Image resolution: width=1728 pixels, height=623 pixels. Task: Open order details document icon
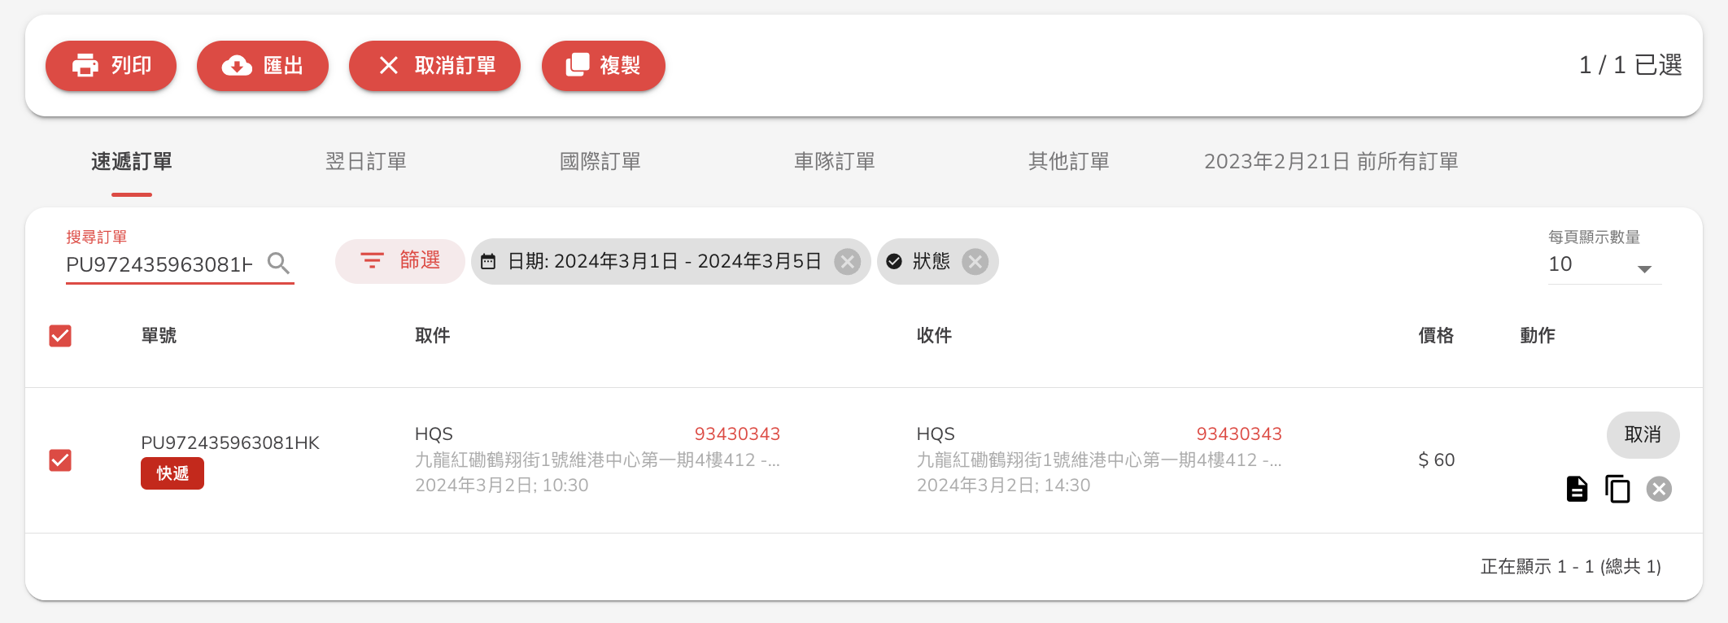1577,489
